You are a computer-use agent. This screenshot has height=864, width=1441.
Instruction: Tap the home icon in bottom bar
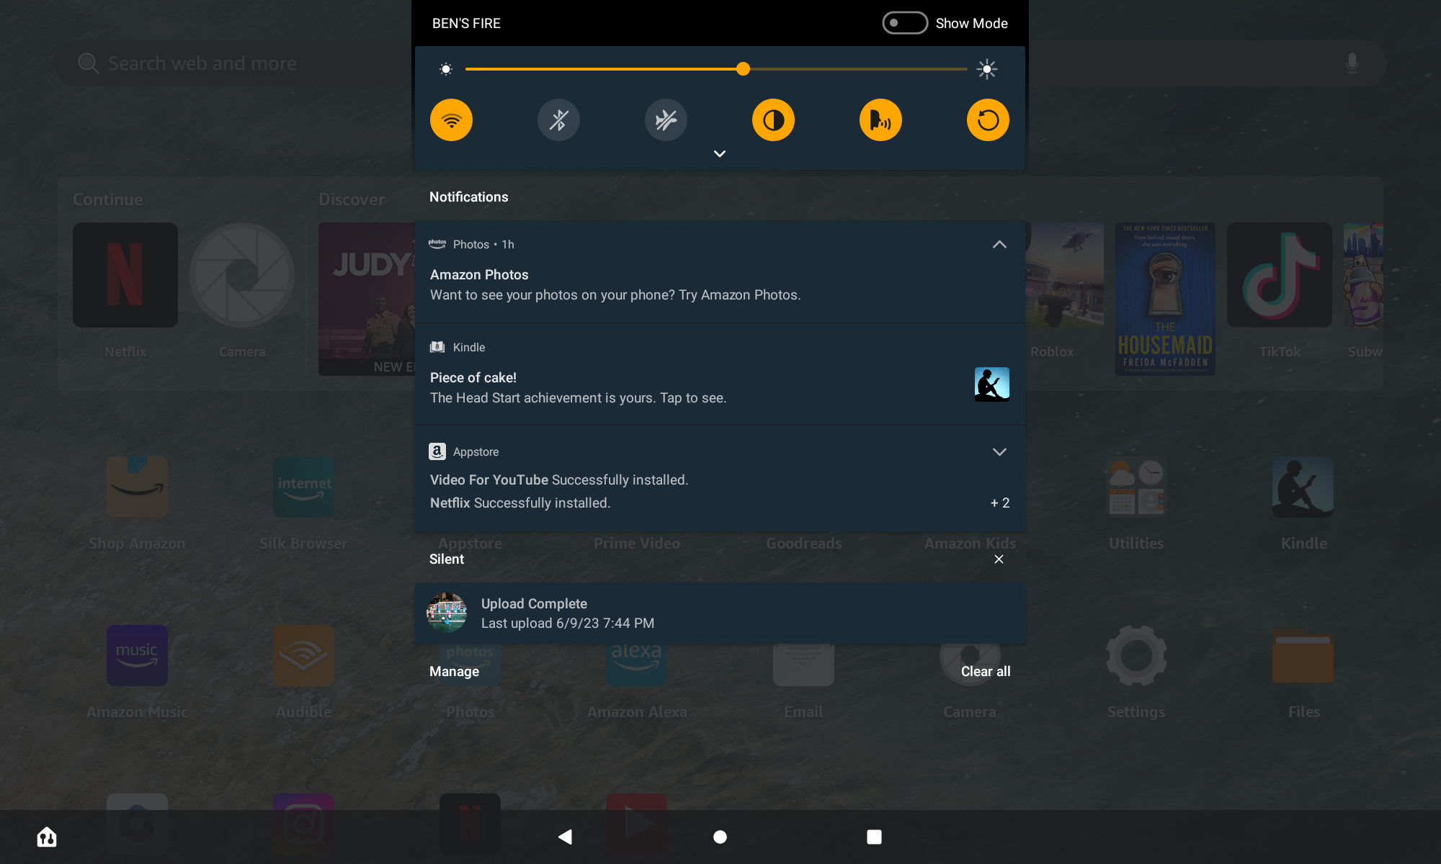coord(47,837)
